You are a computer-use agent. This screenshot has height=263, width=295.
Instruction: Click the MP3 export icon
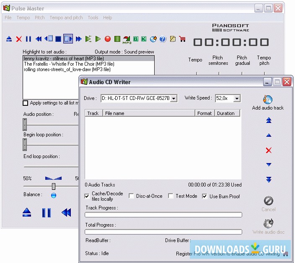[127, 40]
